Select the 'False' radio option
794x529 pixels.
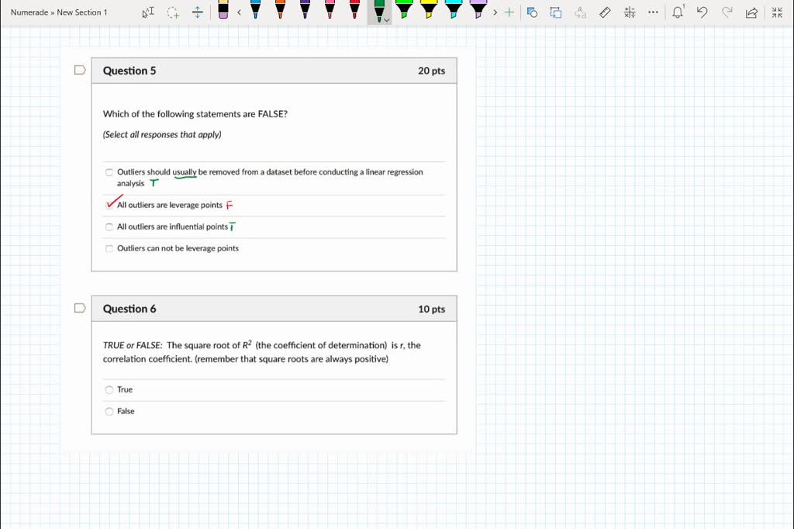109,411
